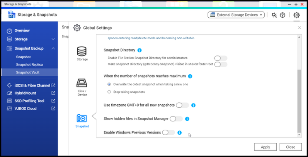
Task: Click the Snapshot Directory heading text
Action: tap(119, 50)
